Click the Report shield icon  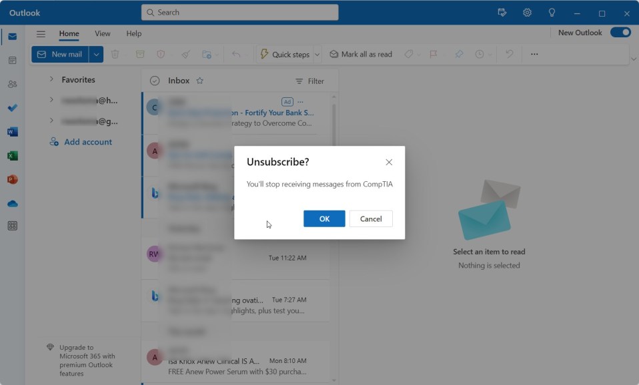[161, 54]
